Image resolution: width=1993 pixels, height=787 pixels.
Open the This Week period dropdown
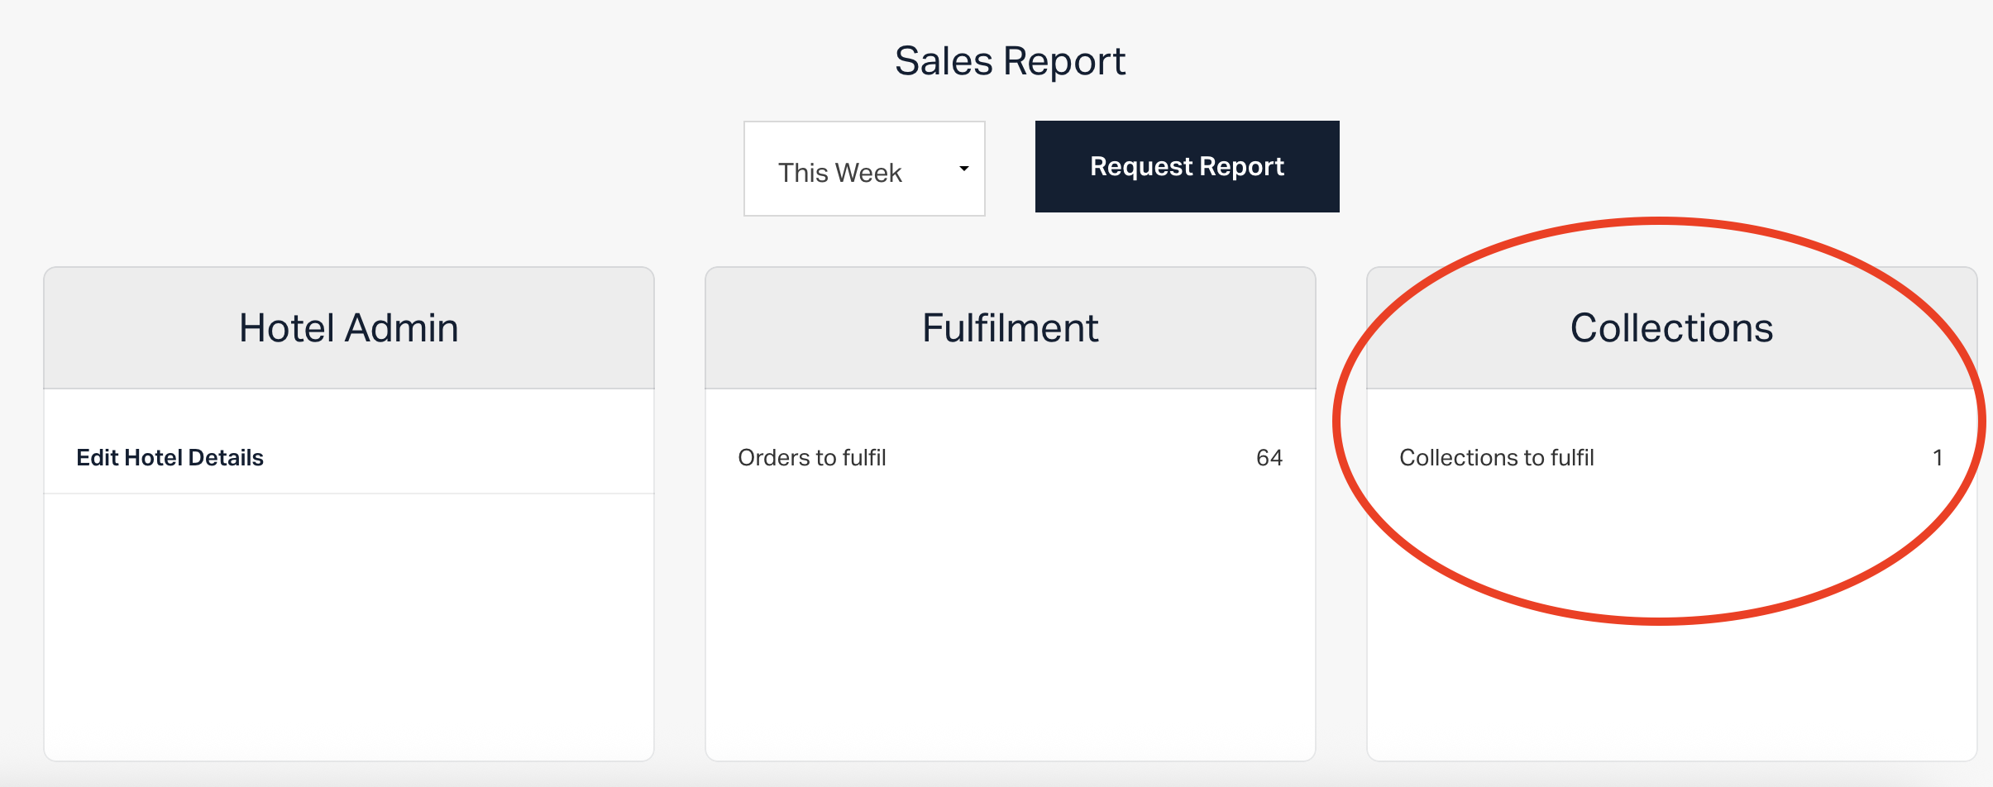point(864,169)
